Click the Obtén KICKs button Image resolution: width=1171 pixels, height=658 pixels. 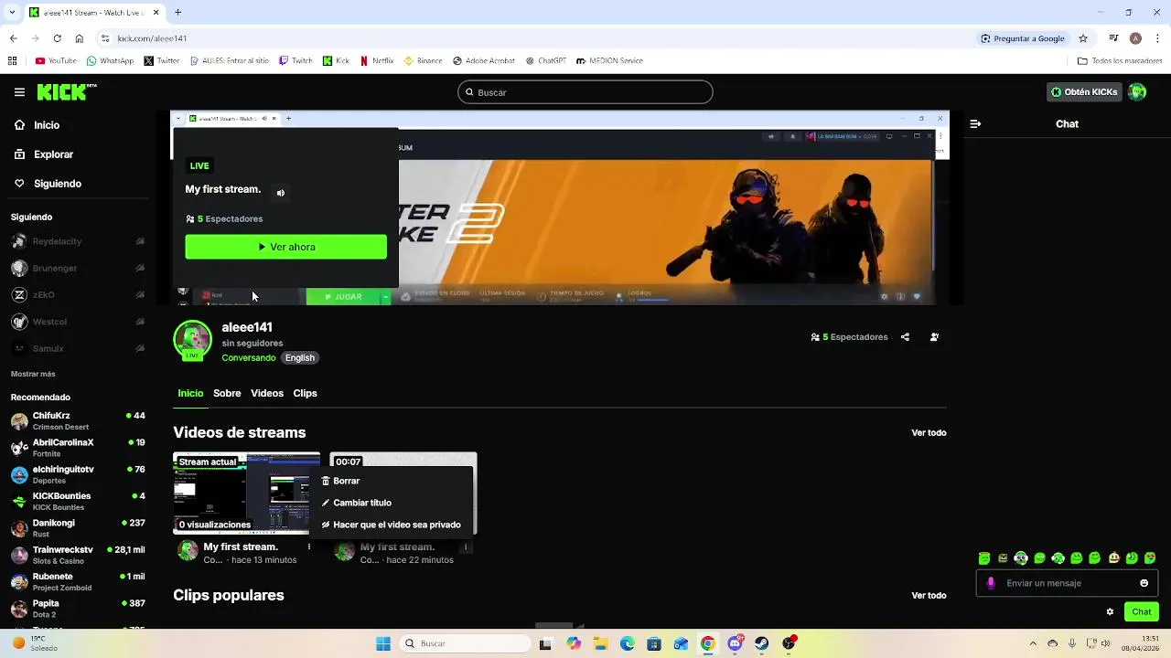point(1084,92)
